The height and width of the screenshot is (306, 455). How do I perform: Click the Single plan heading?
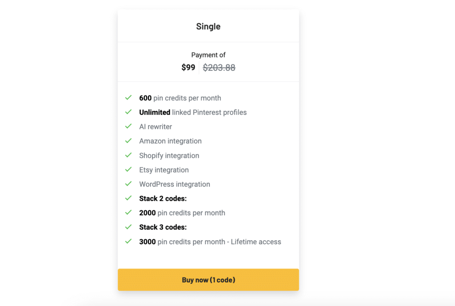[208, 27]
